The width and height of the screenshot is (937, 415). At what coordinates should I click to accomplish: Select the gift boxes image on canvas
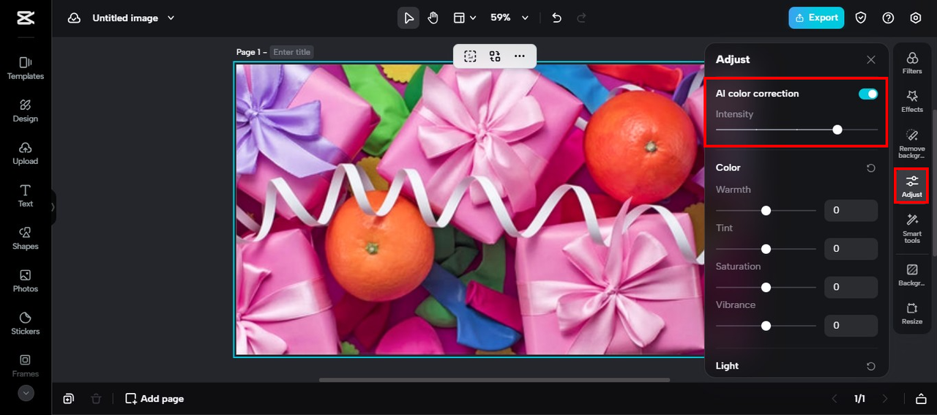pyautogui.click(x=470, y=209)
